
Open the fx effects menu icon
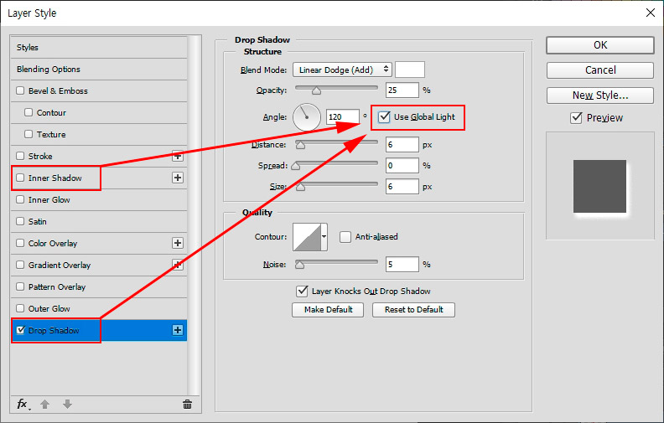23,405
